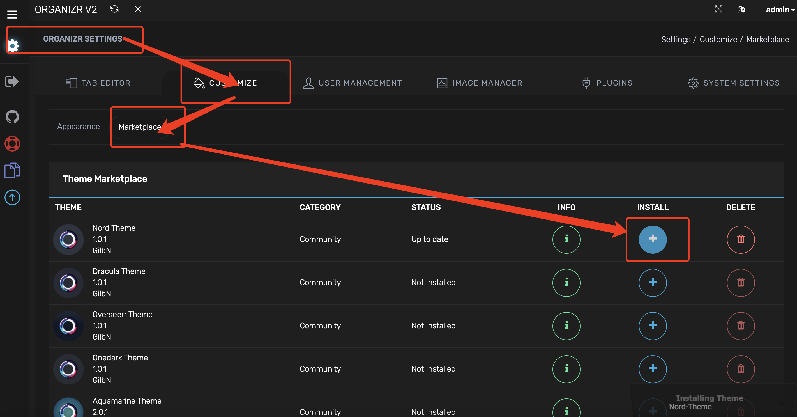Install the Dracula Theme
The image size is (797, 417).
pyautogui.click(x=653, y=282)
